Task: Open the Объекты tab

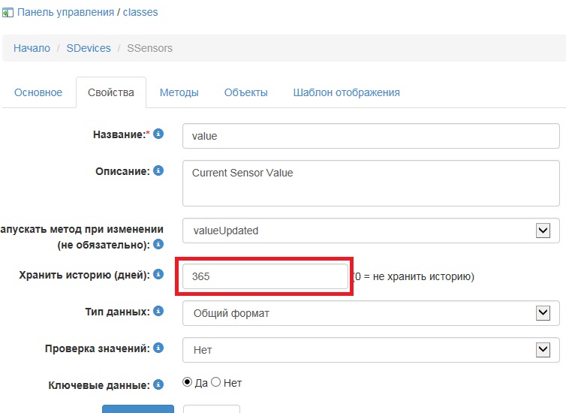Action: click(245, 92)
